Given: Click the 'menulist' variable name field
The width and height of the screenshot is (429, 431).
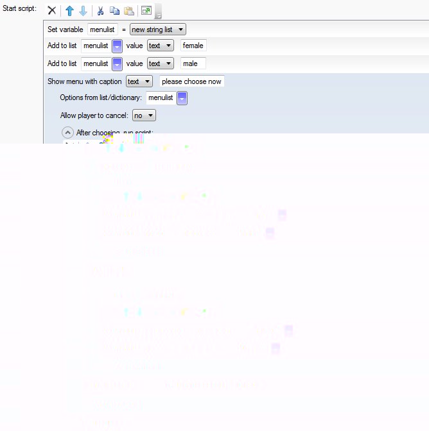Looking at the screenshot, I should pos(102,30).
